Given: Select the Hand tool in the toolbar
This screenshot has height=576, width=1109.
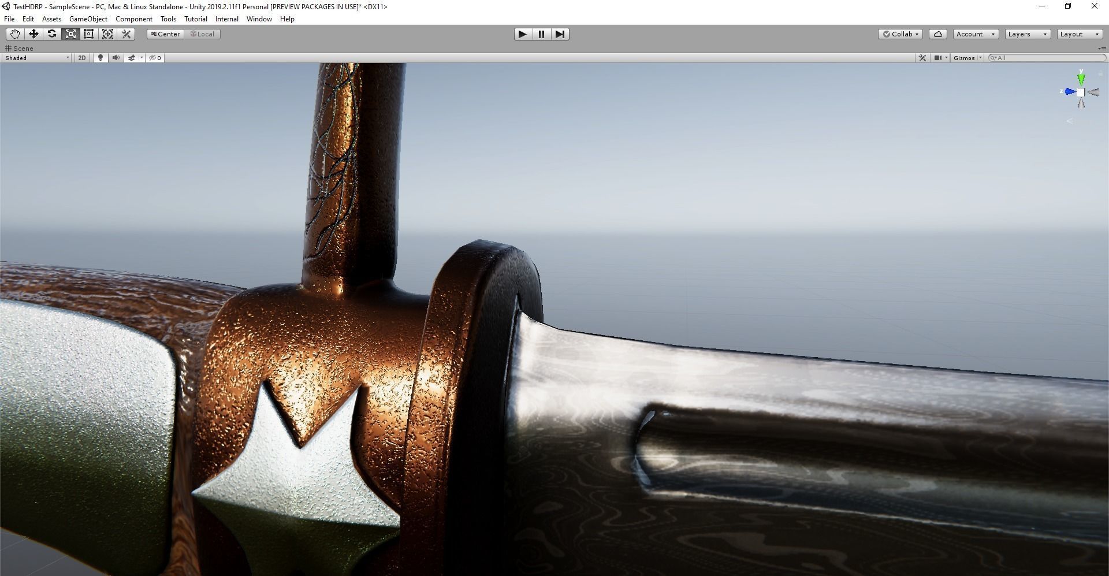Looking at the screenshot, I should [x=14, y=34].
